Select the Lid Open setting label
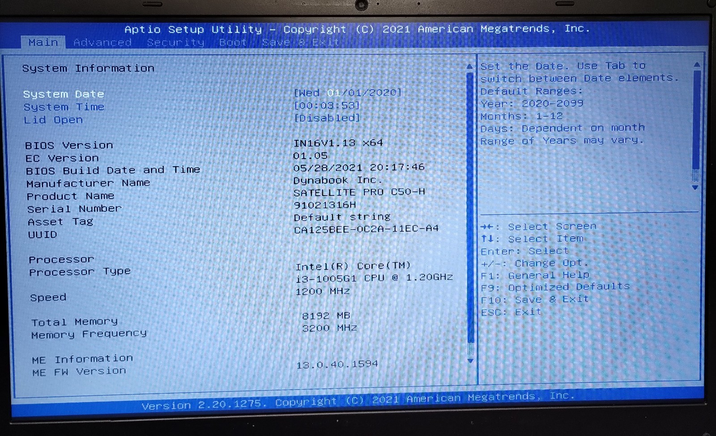This screenshot has width=716, height=436. tap(53, 120)
